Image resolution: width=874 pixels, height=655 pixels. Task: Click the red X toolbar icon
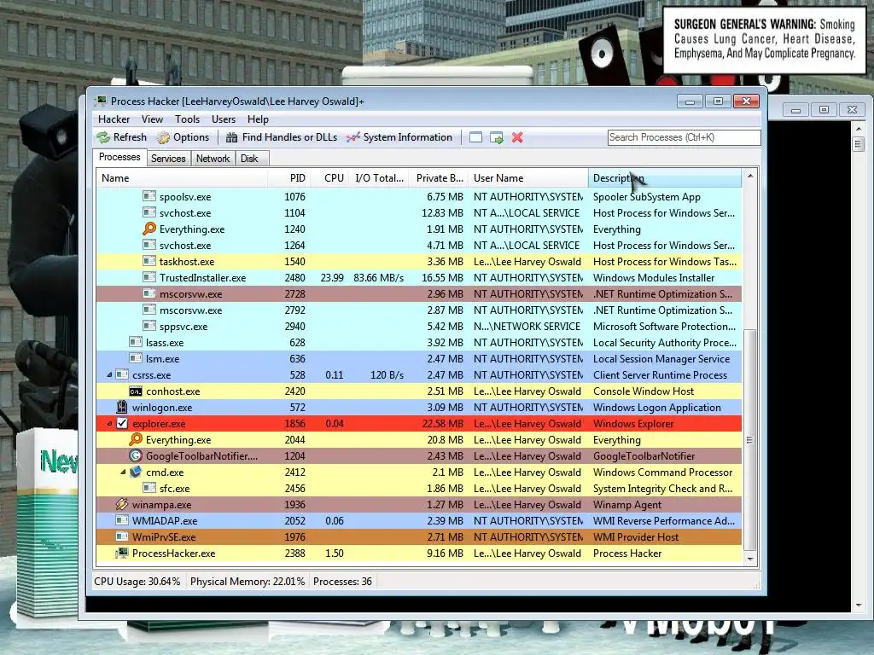click(517, 137)
